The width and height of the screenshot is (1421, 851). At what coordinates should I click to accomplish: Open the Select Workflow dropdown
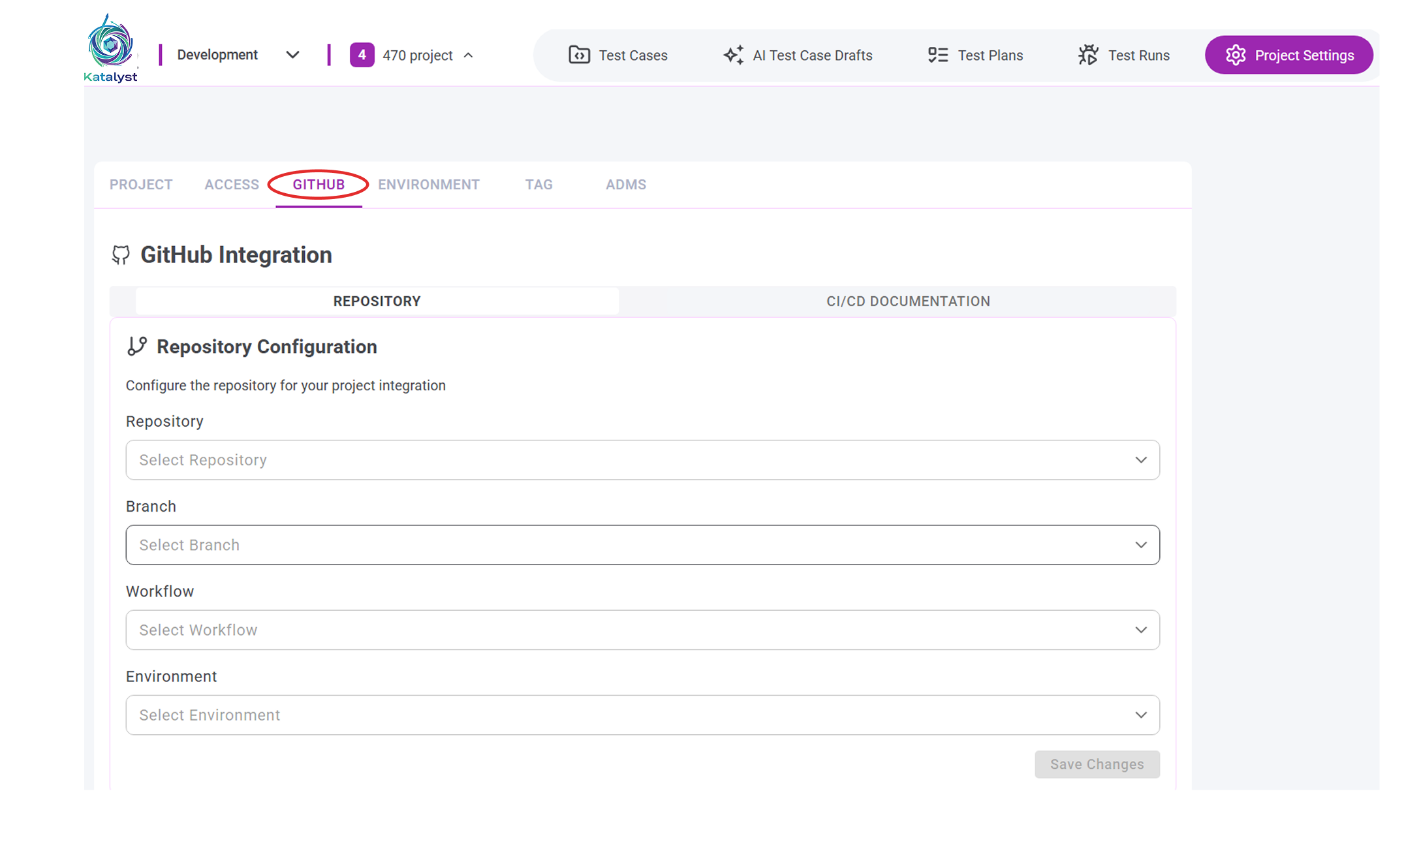642,630
